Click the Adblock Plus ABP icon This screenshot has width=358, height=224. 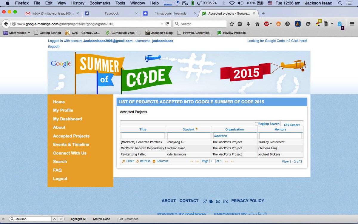click(x=266, y=24)
